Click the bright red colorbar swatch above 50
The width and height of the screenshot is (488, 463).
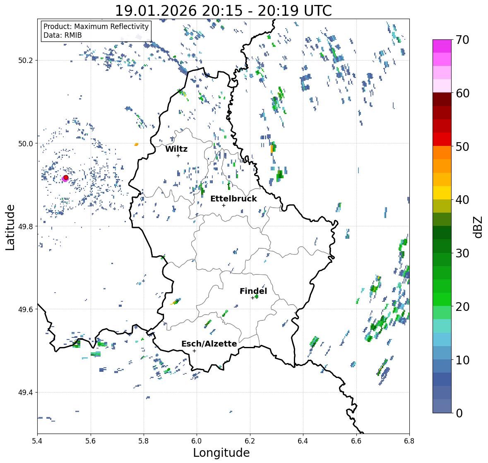(x=442, y=139)
